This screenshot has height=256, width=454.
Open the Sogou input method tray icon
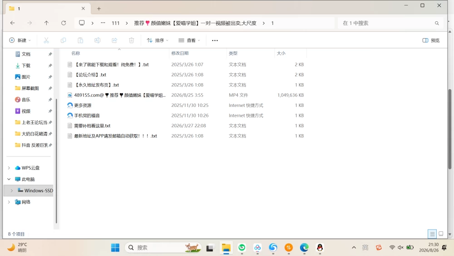tap(379, 247)
